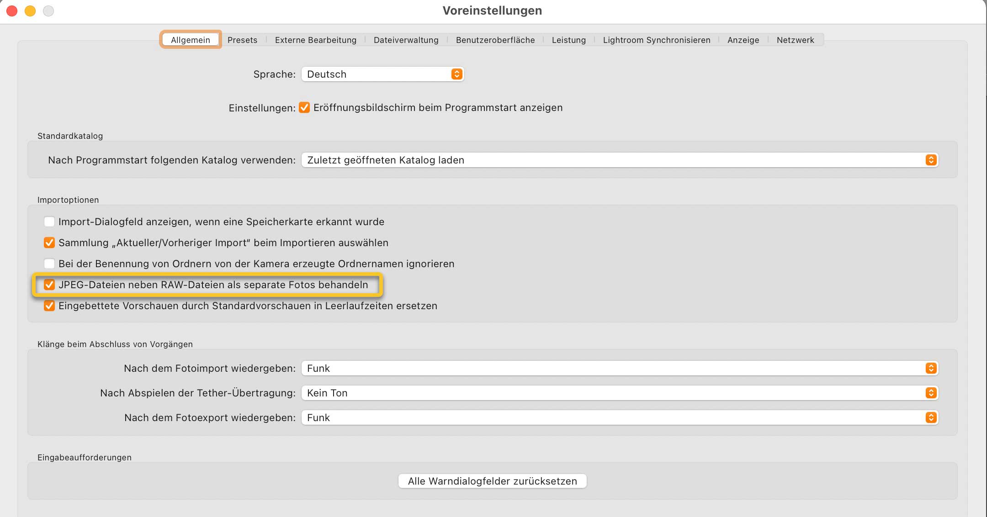The width and height of the screenshot is (987, 517).
Task: Switch to the Presets tab
Action: [x=242, y=40]
